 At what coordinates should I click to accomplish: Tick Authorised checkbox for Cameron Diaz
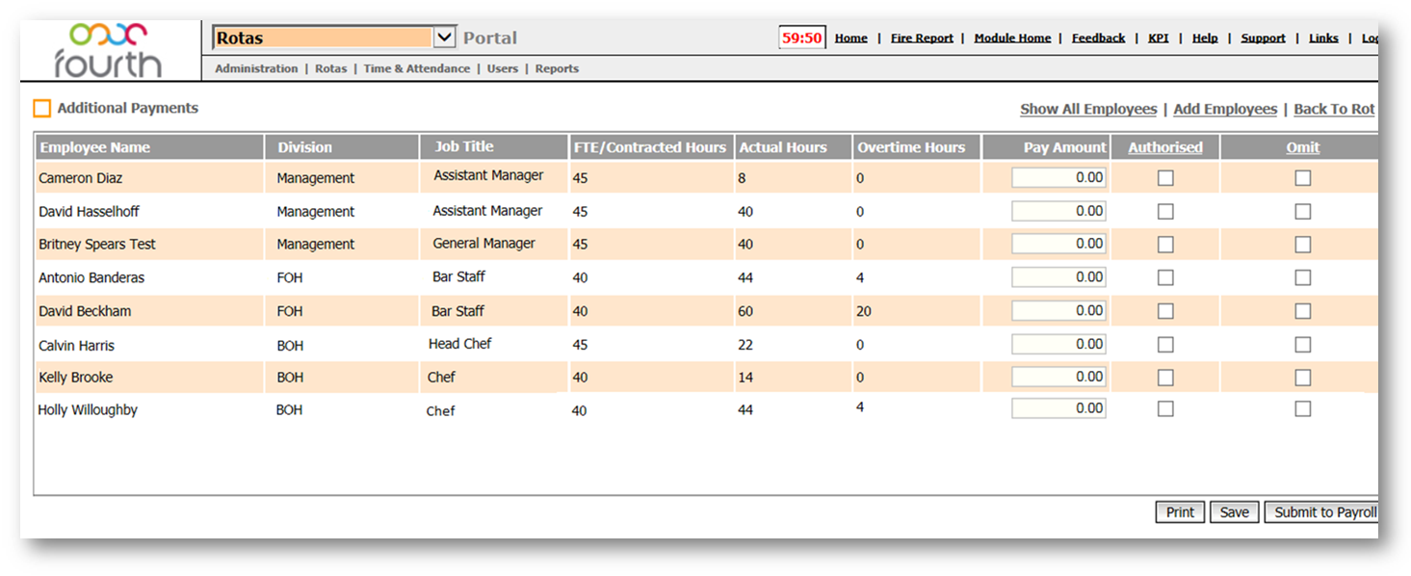(1165, 178)
